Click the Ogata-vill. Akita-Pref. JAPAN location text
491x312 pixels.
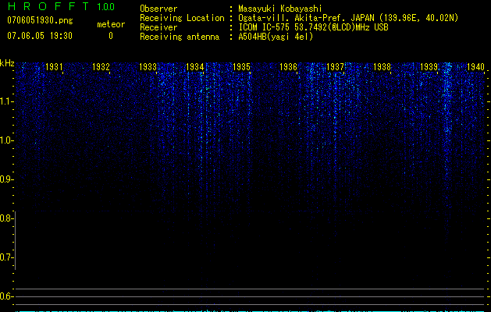348,18
